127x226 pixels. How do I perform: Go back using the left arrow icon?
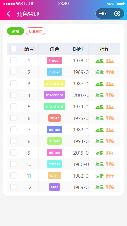pos(9,14)
